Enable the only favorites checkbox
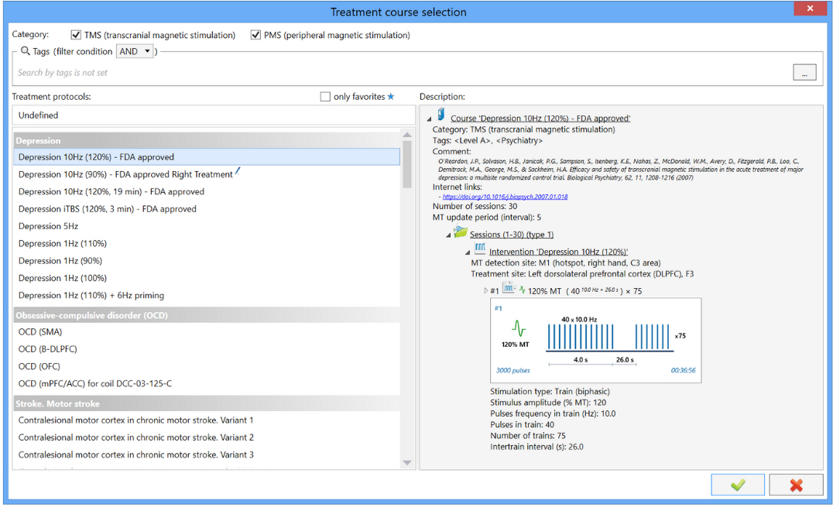The image size is (833, 511). tap(325, 97)
